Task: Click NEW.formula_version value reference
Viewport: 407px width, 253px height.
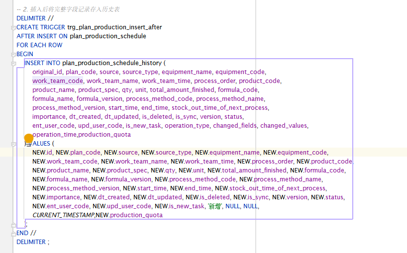Action: tap(121, 179)
